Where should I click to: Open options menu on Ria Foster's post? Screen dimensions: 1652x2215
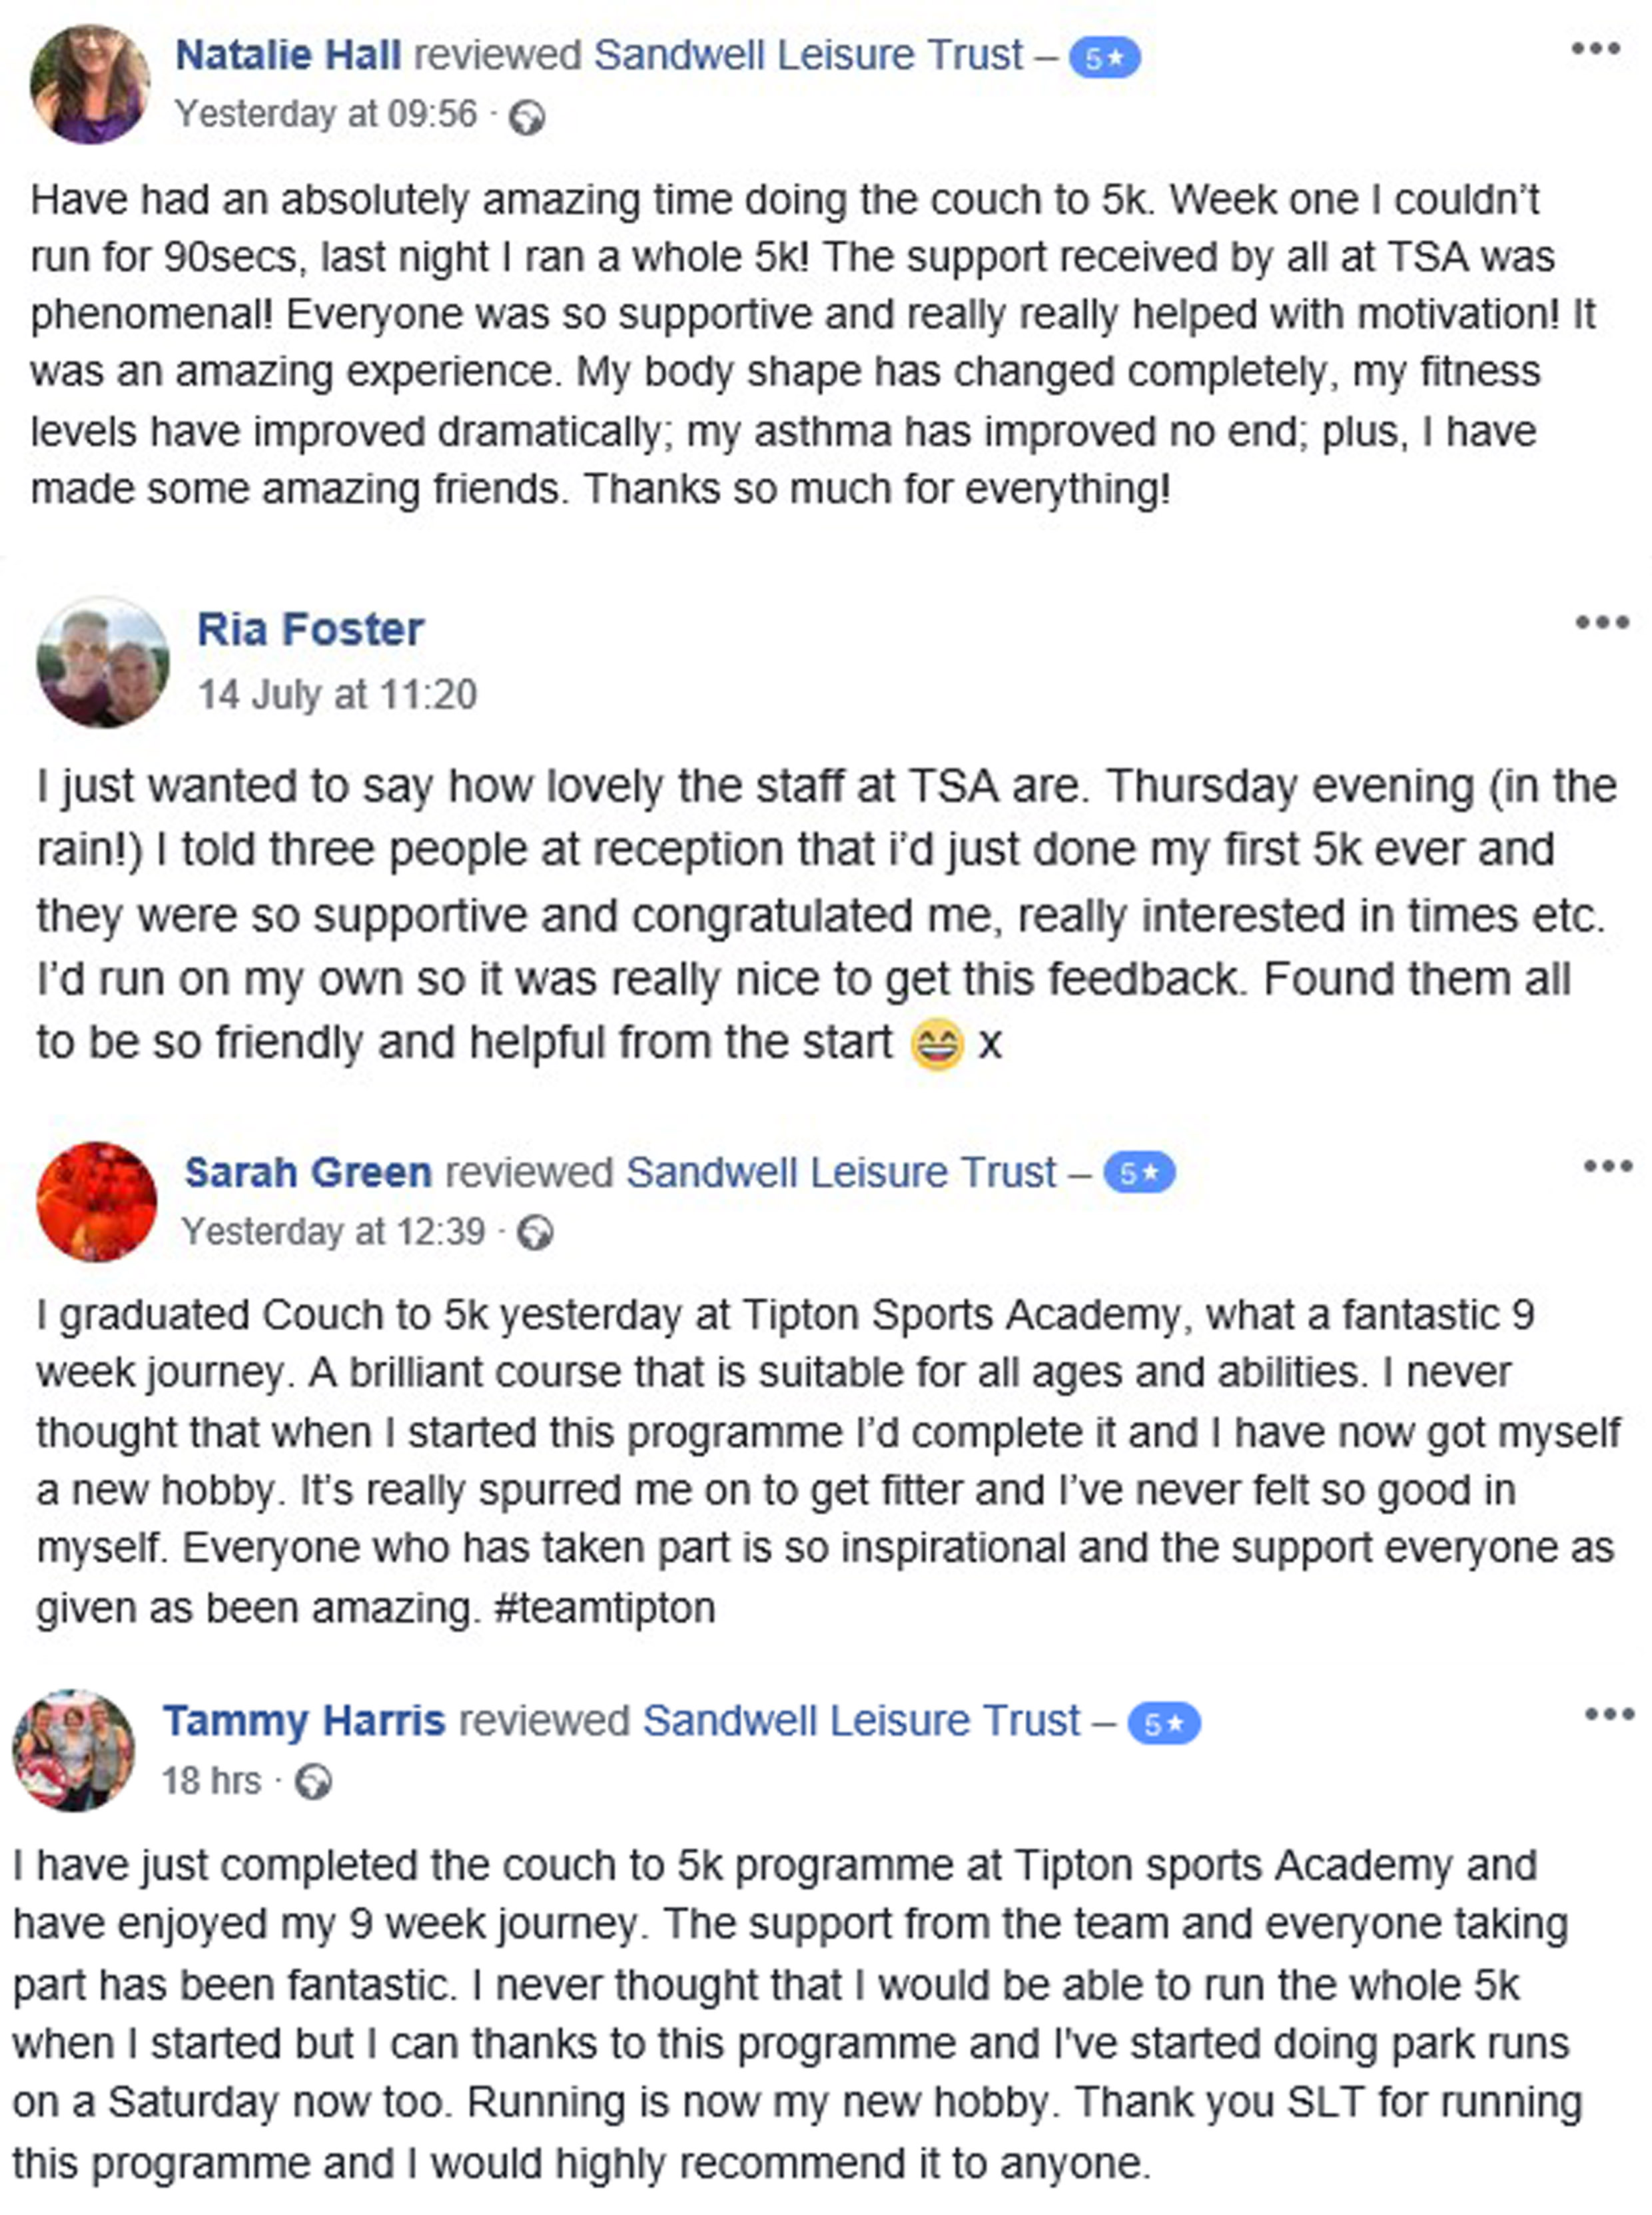[1601, 623]
